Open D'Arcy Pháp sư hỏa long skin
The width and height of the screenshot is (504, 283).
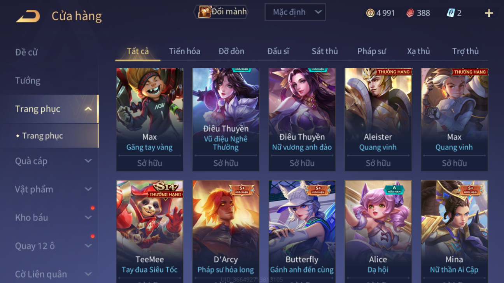(226, 231)
